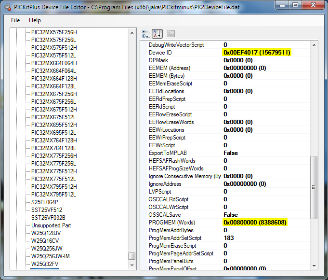Select PIC32MX775F512H device

[x=54, y=171]
